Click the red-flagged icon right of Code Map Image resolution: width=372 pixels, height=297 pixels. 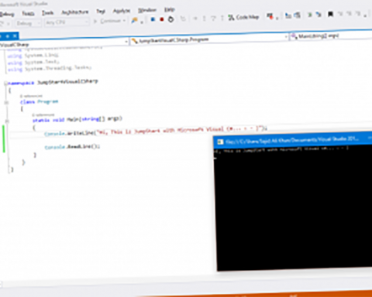pyautogui.click(x=270, y=17)
